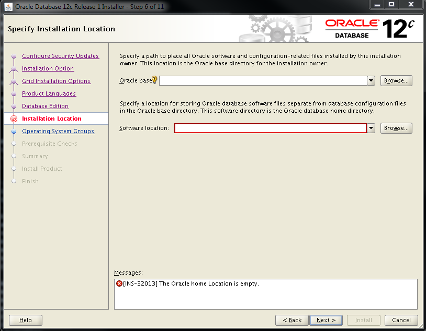Click the Messages label

pos(128,273)
